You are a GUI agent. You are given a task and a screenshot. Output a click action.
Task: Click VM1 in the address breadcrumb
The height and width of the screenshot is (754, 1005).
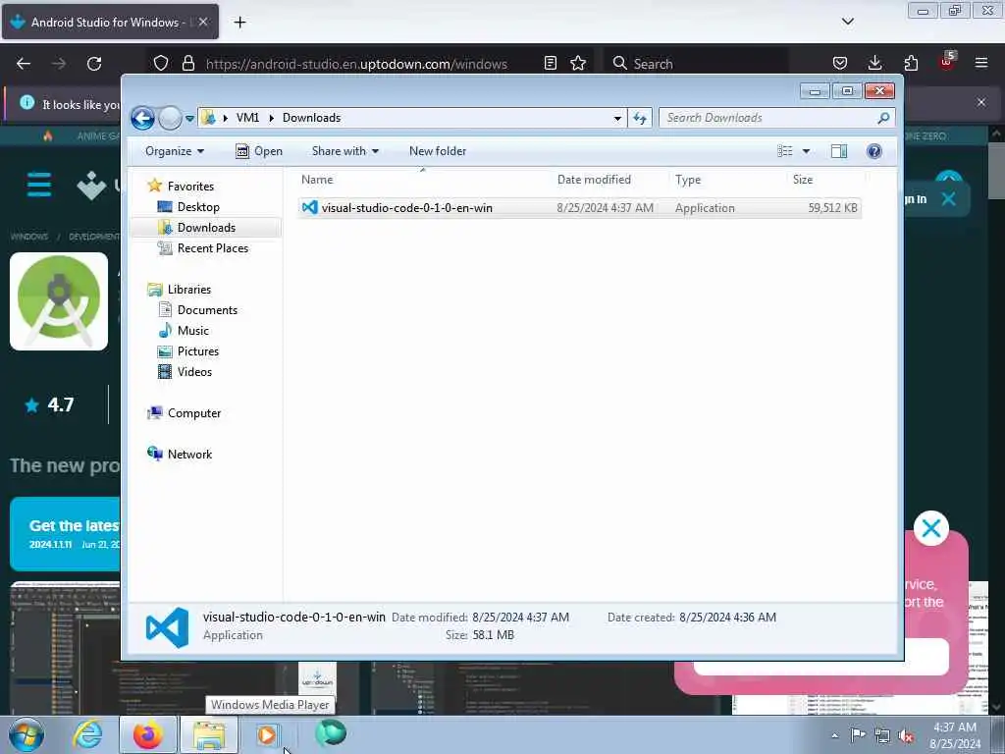(x=247, y=118)
